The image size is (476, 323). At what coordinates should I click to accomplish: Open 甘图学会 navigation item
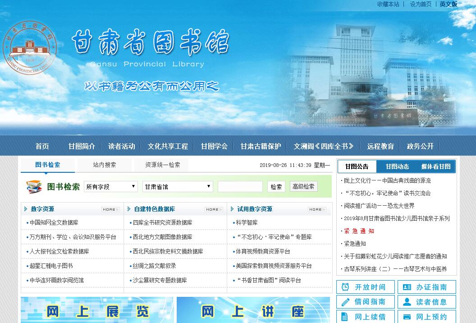pos(214,147)
